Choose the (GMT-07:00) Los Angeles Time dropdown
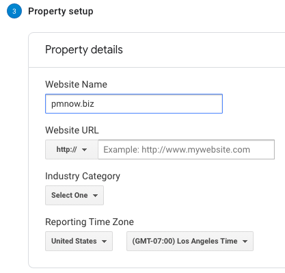The width and height of the screenshot is (285, 273). [x=190, y=241]
